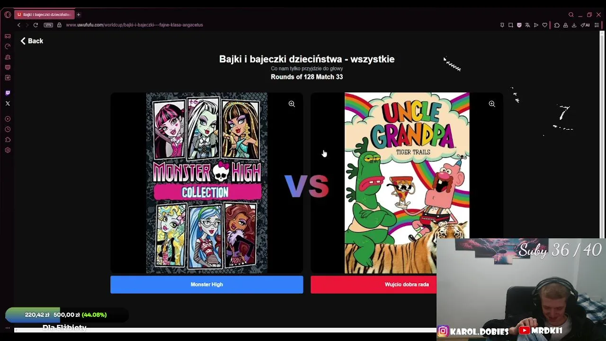Open GX Cleaner in the sidebar
This screenshot has height=341, width=606.
[x=8, y=57]
